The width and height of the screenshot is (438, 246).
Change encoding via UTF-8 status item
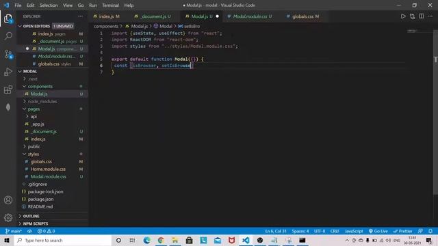320,231
